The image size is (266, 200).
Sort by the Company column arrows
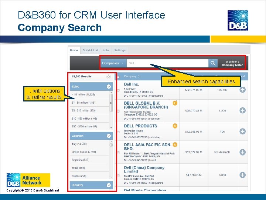139,77
